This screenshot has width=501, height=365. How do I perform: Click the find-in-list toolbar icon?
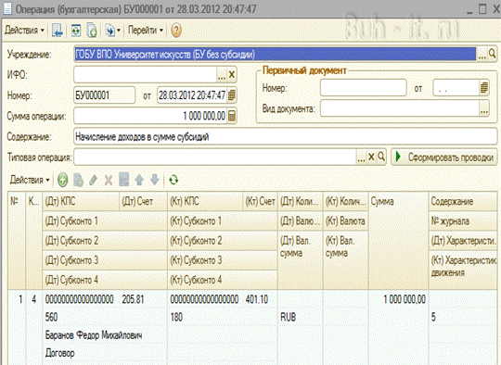[x=58, y=31]
